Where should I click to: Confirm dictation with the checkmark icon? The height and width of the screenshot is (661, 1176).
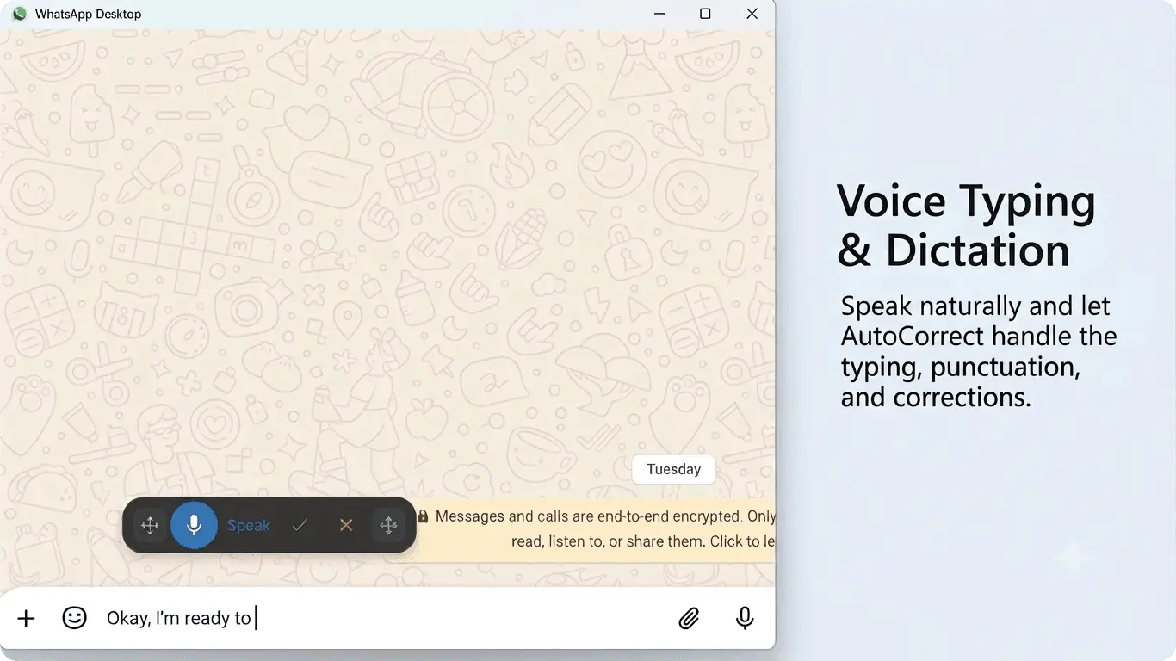(x=300, y=525)
